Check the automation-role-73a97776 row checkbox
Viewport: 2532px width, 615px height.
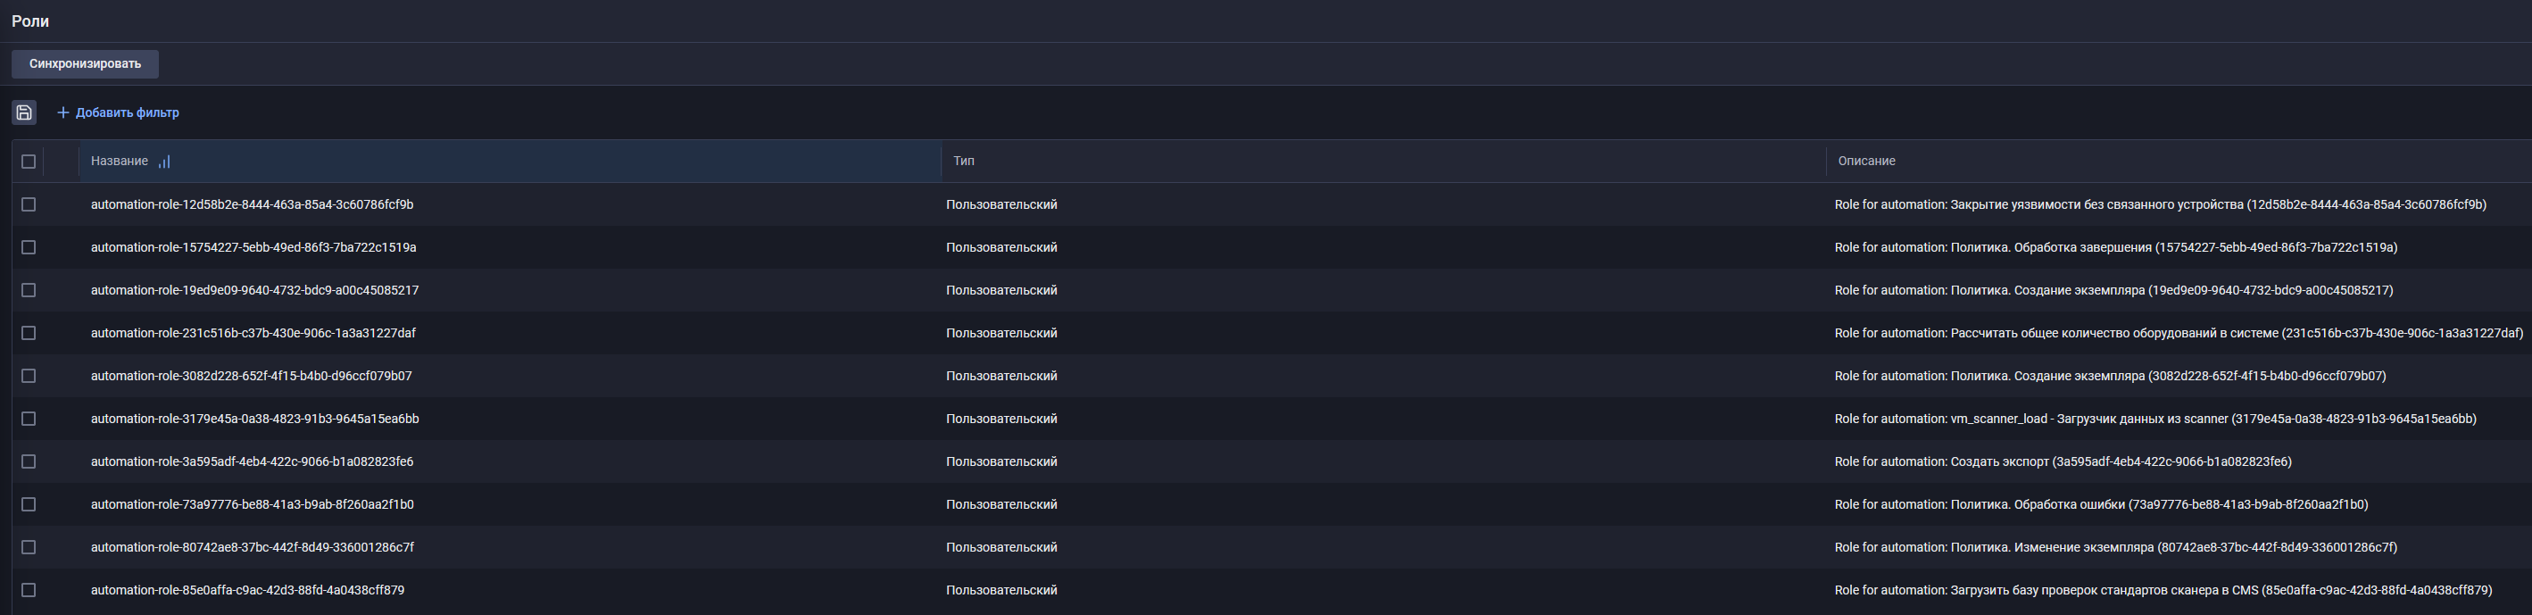pos(29,504)
